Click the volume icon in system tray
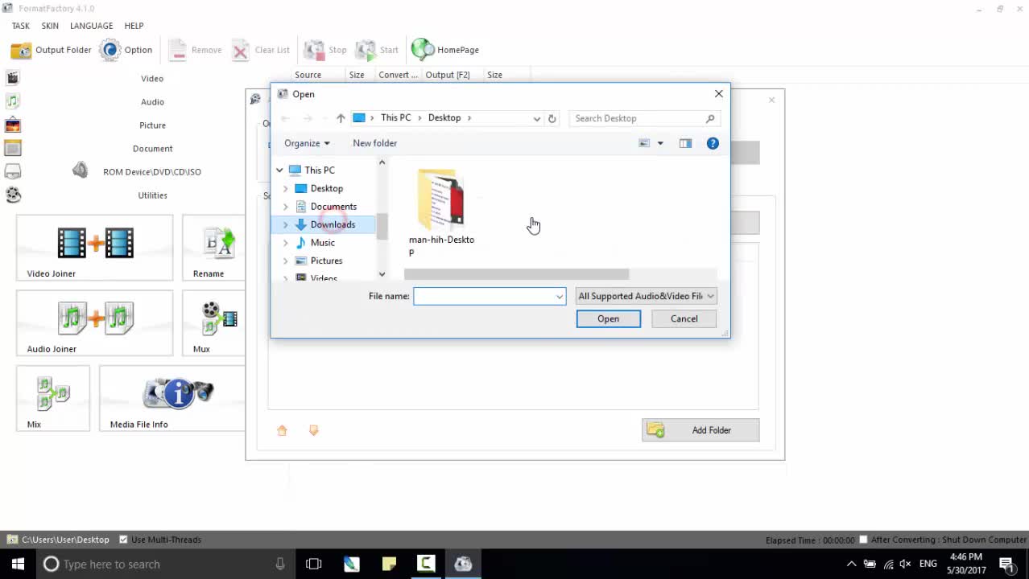Screen dimensions: 1029x579 [905, 564]
